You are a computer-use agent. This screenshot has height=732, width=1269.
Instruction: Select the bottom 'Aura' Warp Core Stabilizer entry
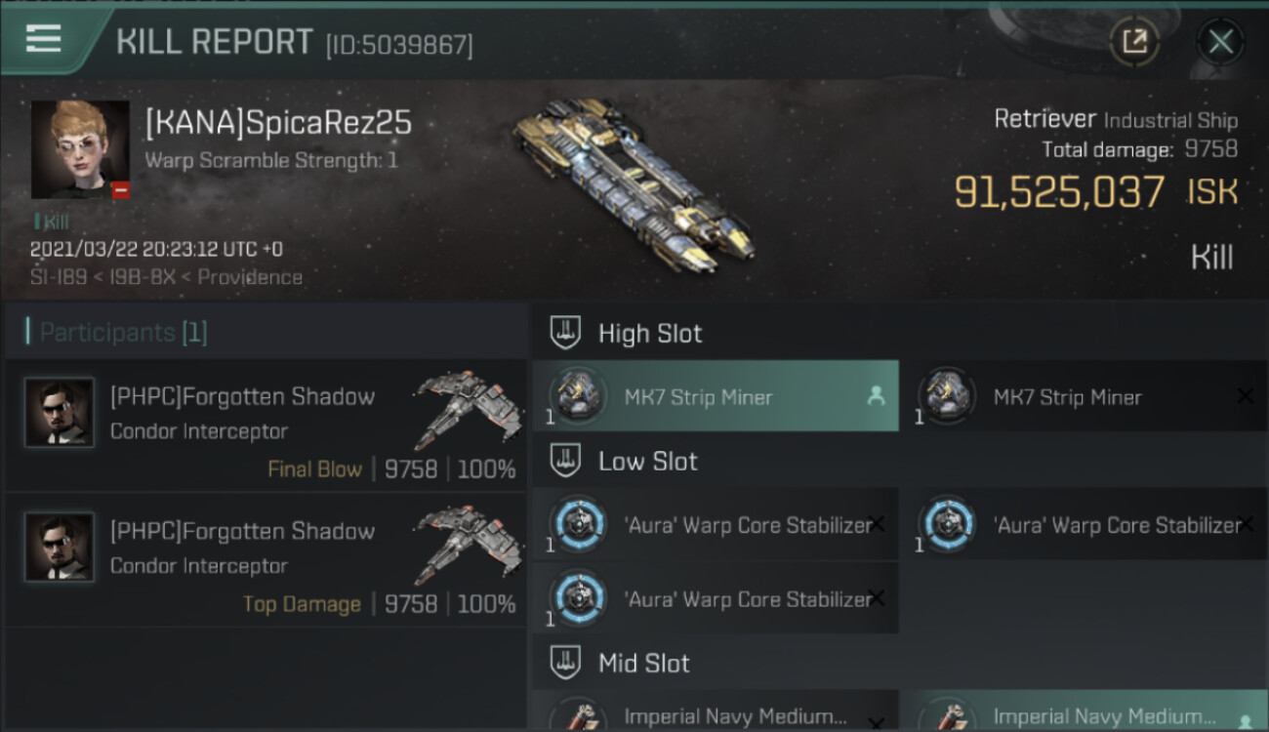point(716,598)
